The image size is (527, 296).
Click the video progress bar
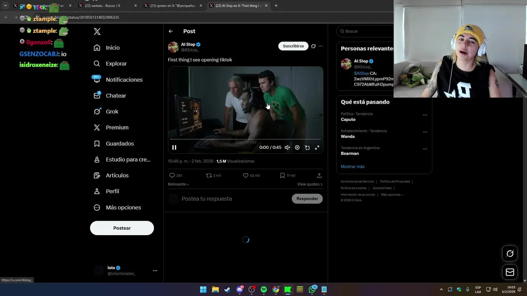(245, 139)
